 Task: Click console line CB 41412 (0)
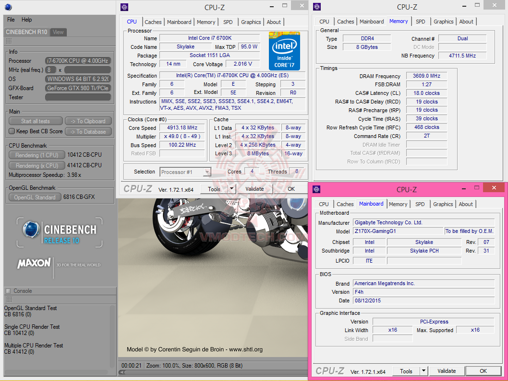pos(19,352)
